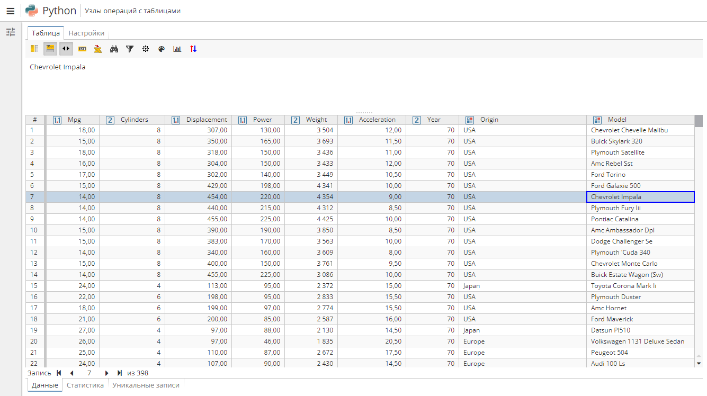Viewport: 707px width, 396px height.
Task: Select the Chevrolet Chevelle Malibu cell
Action: (640, 130)
